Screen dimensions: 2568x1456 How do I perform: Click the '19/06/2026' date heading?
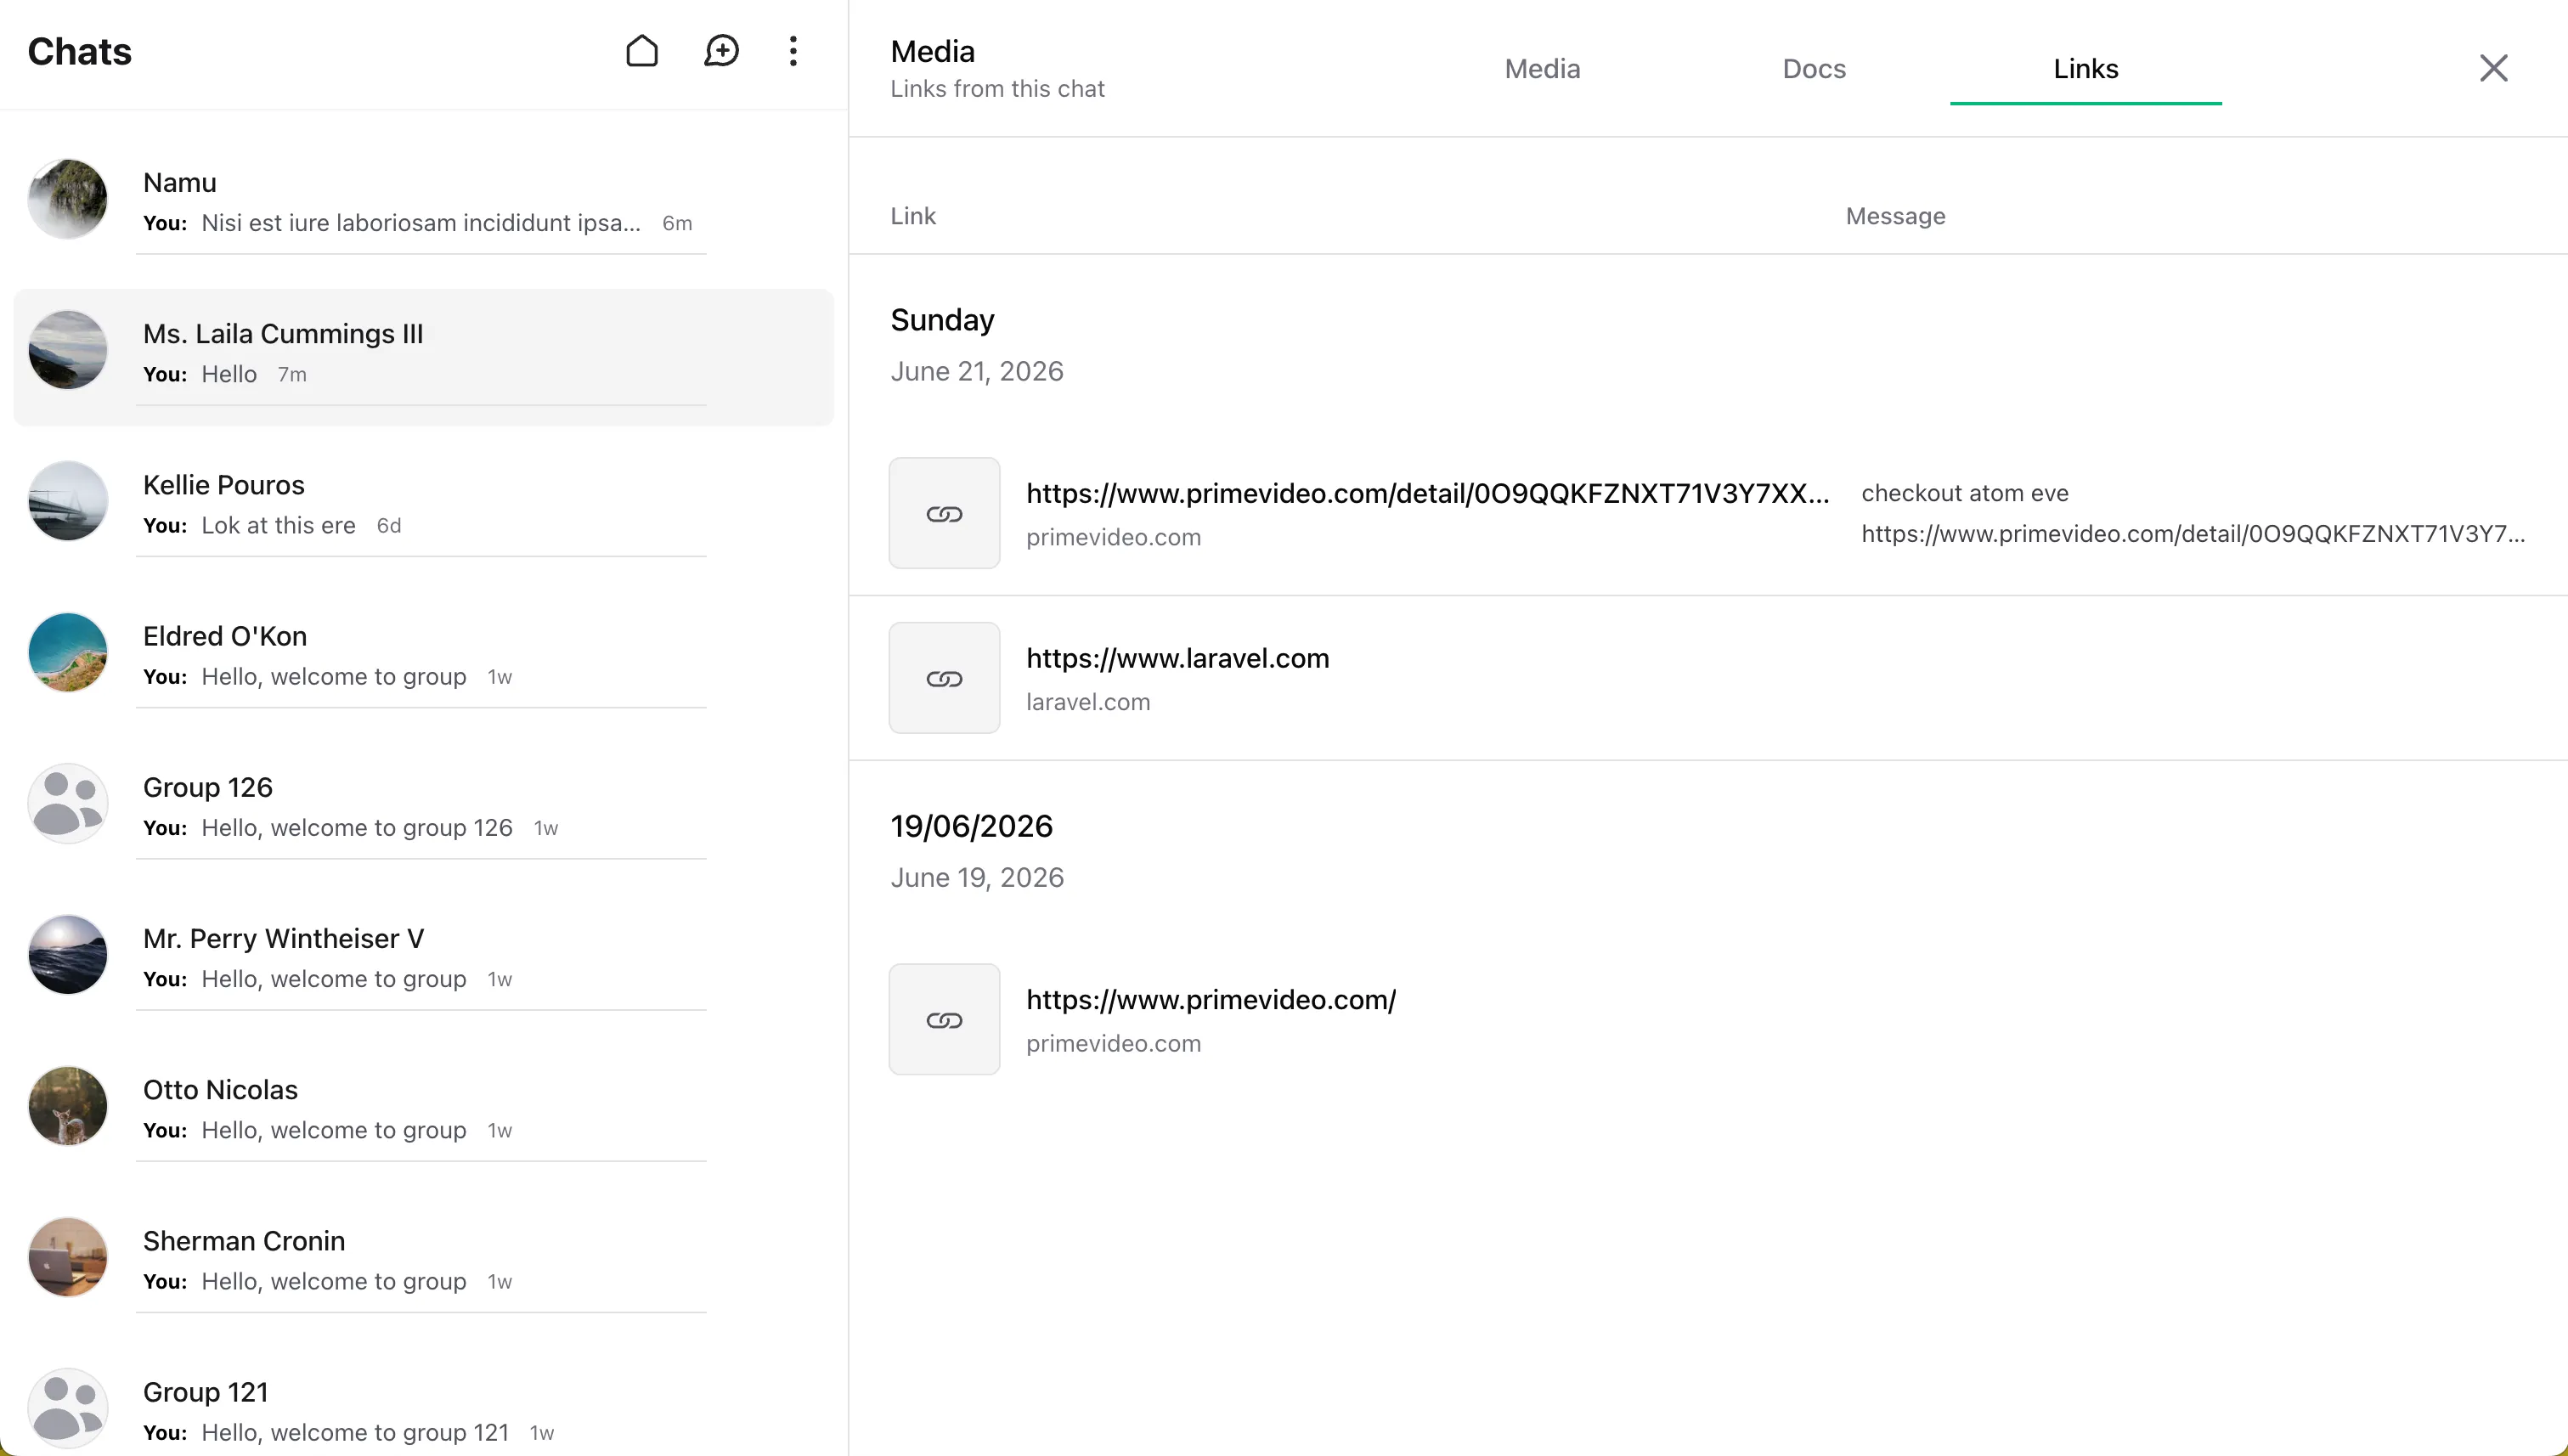[971, 826]
